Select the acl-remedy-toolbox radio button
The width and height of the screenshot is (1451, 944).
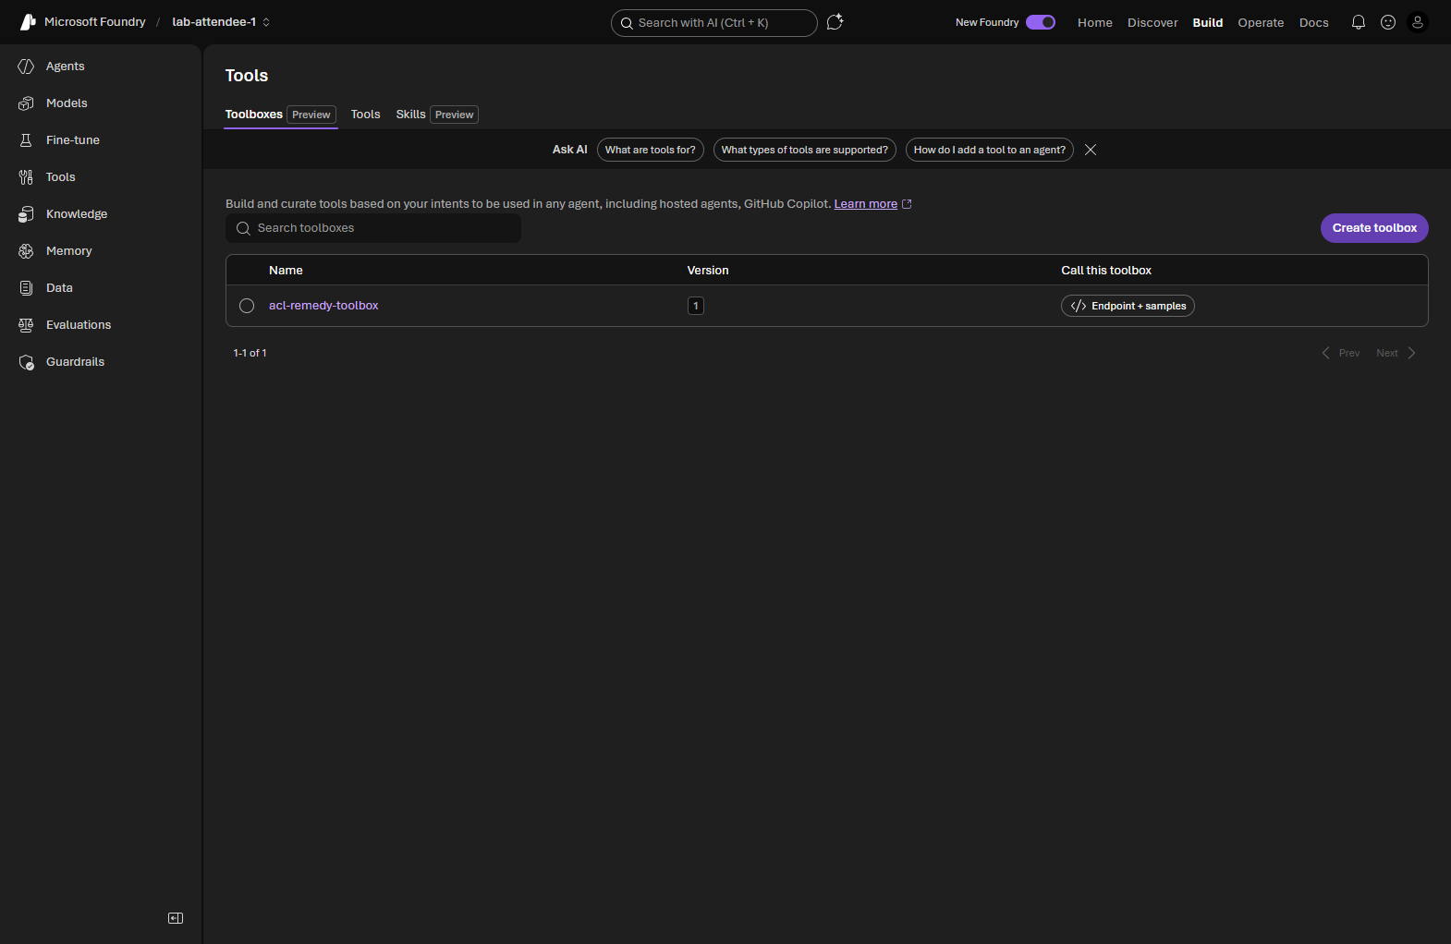[x=247, y=306]
